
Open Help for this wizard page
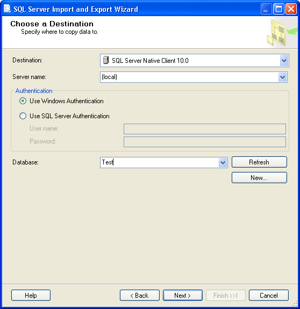point(31,296)
